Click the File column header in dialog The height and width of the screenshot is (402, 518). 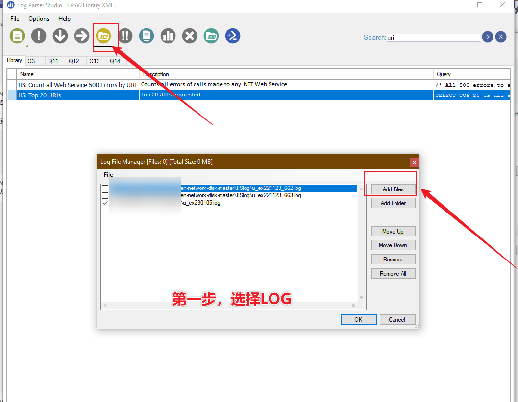[108, 175]
